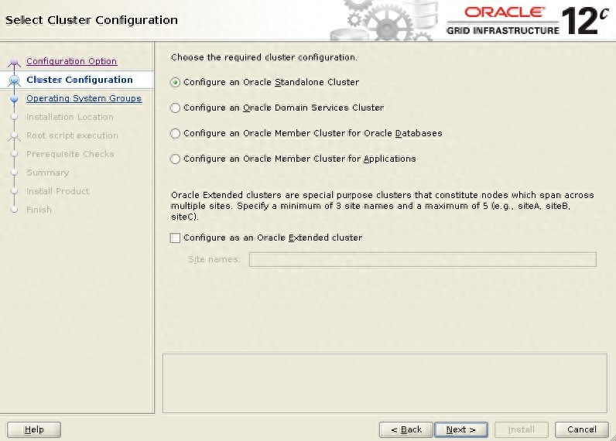Image resolution: width=616 pixels, height=441 pixels.
Task: Select Configure an Oracle Standalone Cluster
Action: pyautogui.click(x=176, y=82)
